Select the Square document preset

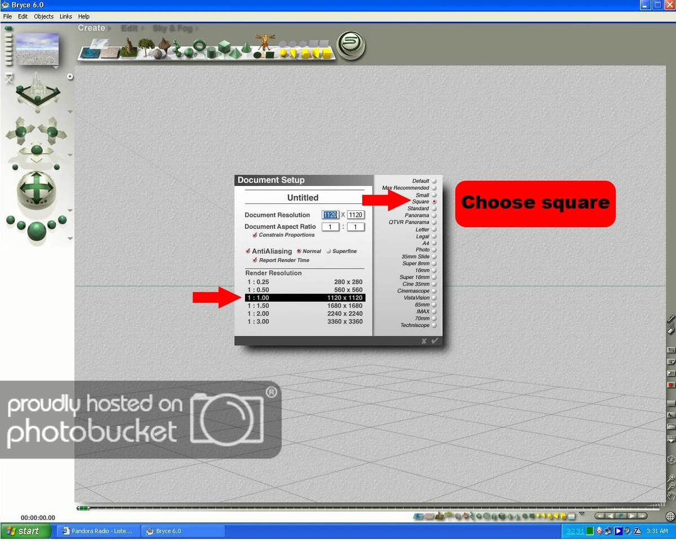click(x=434, y=202)
